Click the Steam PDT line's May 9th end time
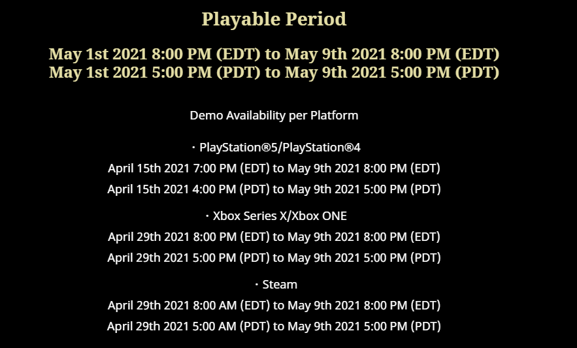 (x=363, y=326)
